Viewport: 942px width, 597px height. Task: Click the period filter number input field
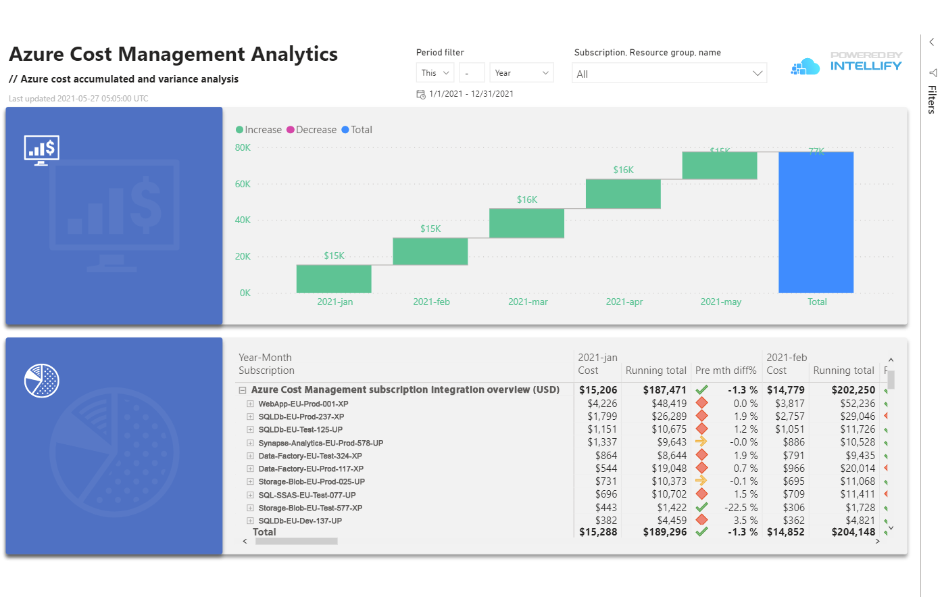pos(472,73)
